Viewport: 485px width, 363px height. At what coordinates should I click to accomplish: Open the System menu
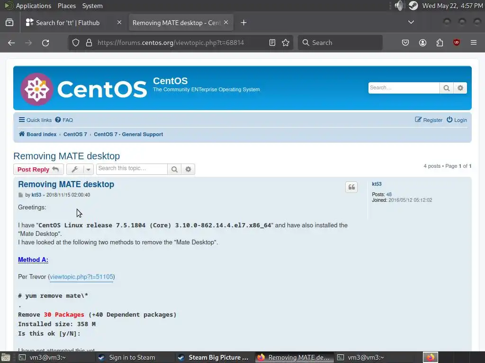pyautogui.click(x=92, y=6)
